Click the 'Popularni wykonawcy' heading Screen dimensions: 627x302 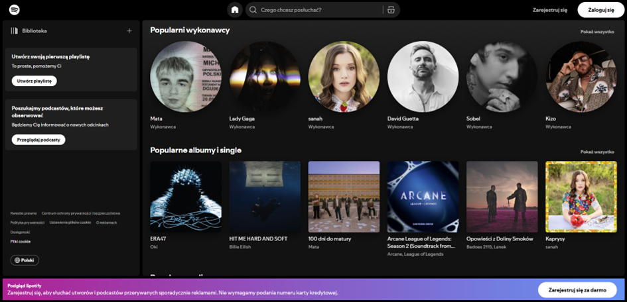190,30
